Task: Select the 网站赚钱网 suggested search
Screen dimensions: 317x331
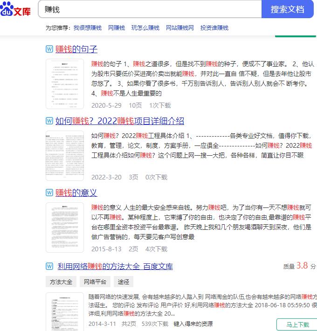Action: [179, 28]
